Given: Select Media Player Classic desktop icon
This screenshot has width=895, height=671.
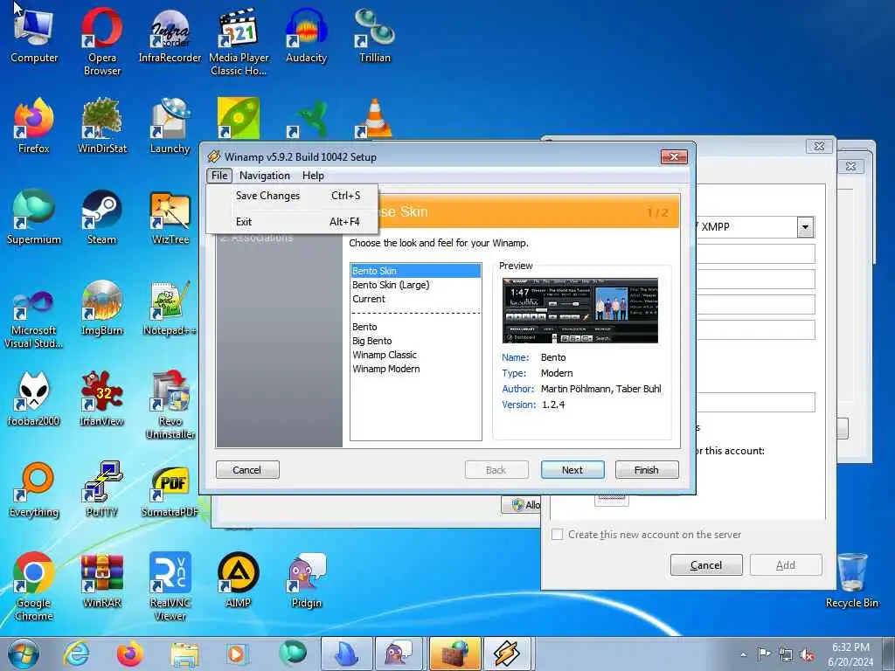Looking at the screenshot, I should pyautogui.click(x=239, y=41).
